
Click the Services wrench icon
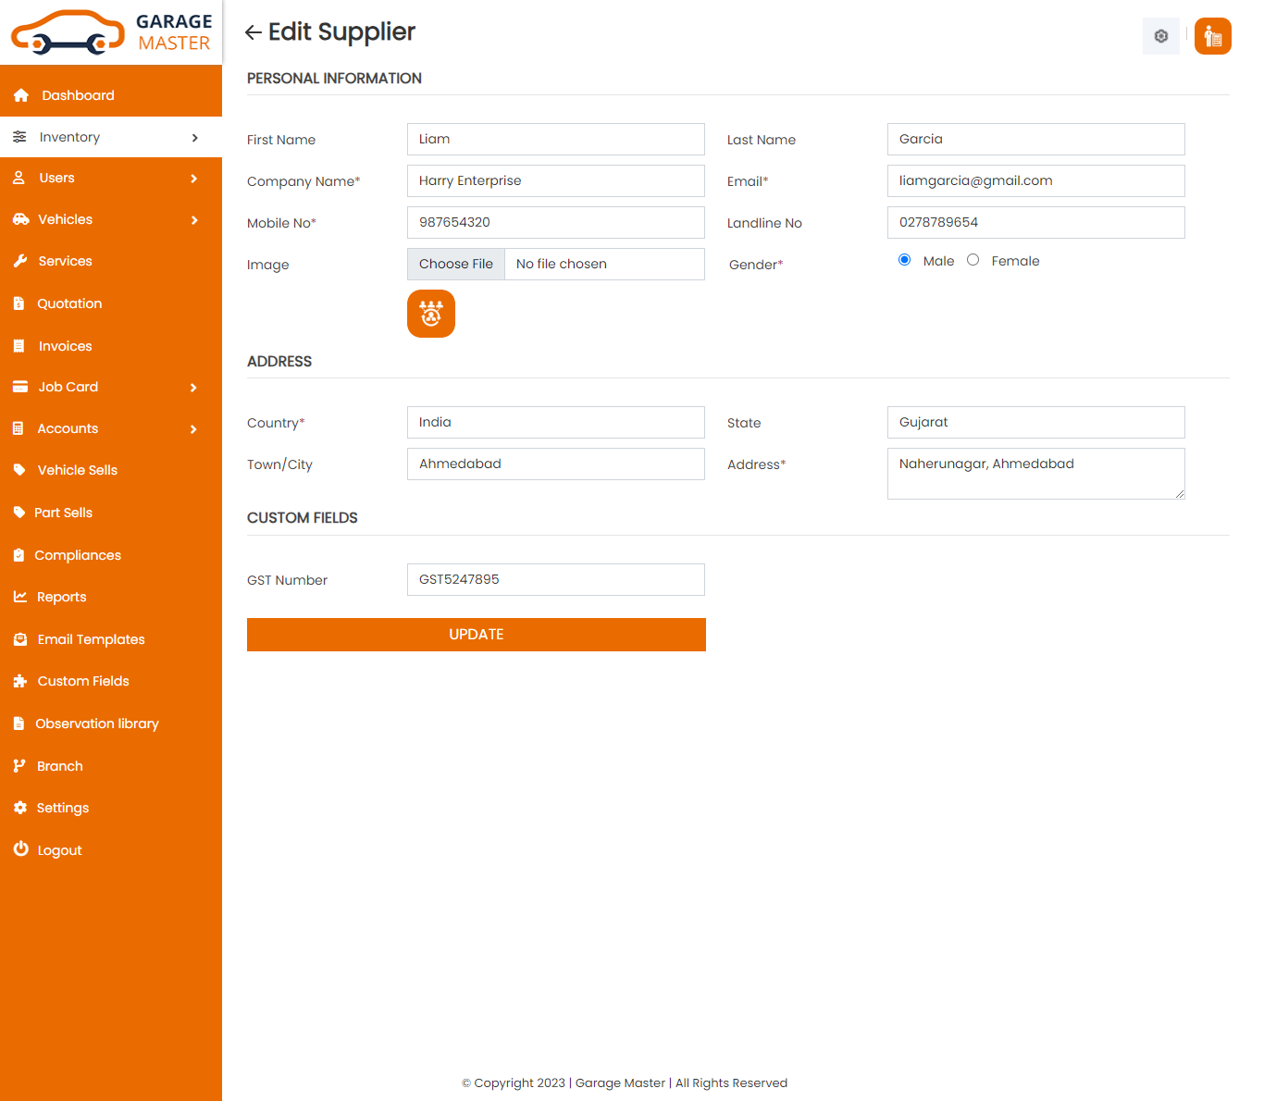point(20,261)
